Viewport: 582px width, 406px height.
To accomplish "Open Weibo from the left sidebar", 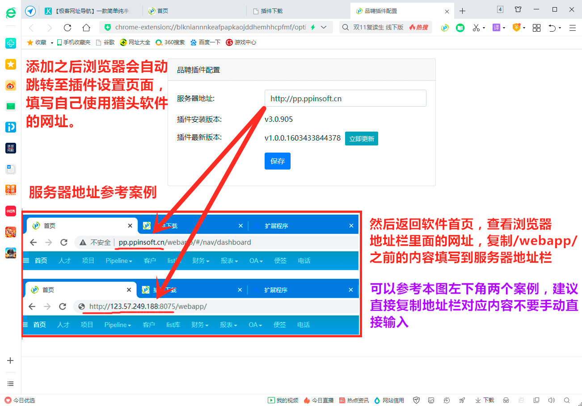I will 11,86.
